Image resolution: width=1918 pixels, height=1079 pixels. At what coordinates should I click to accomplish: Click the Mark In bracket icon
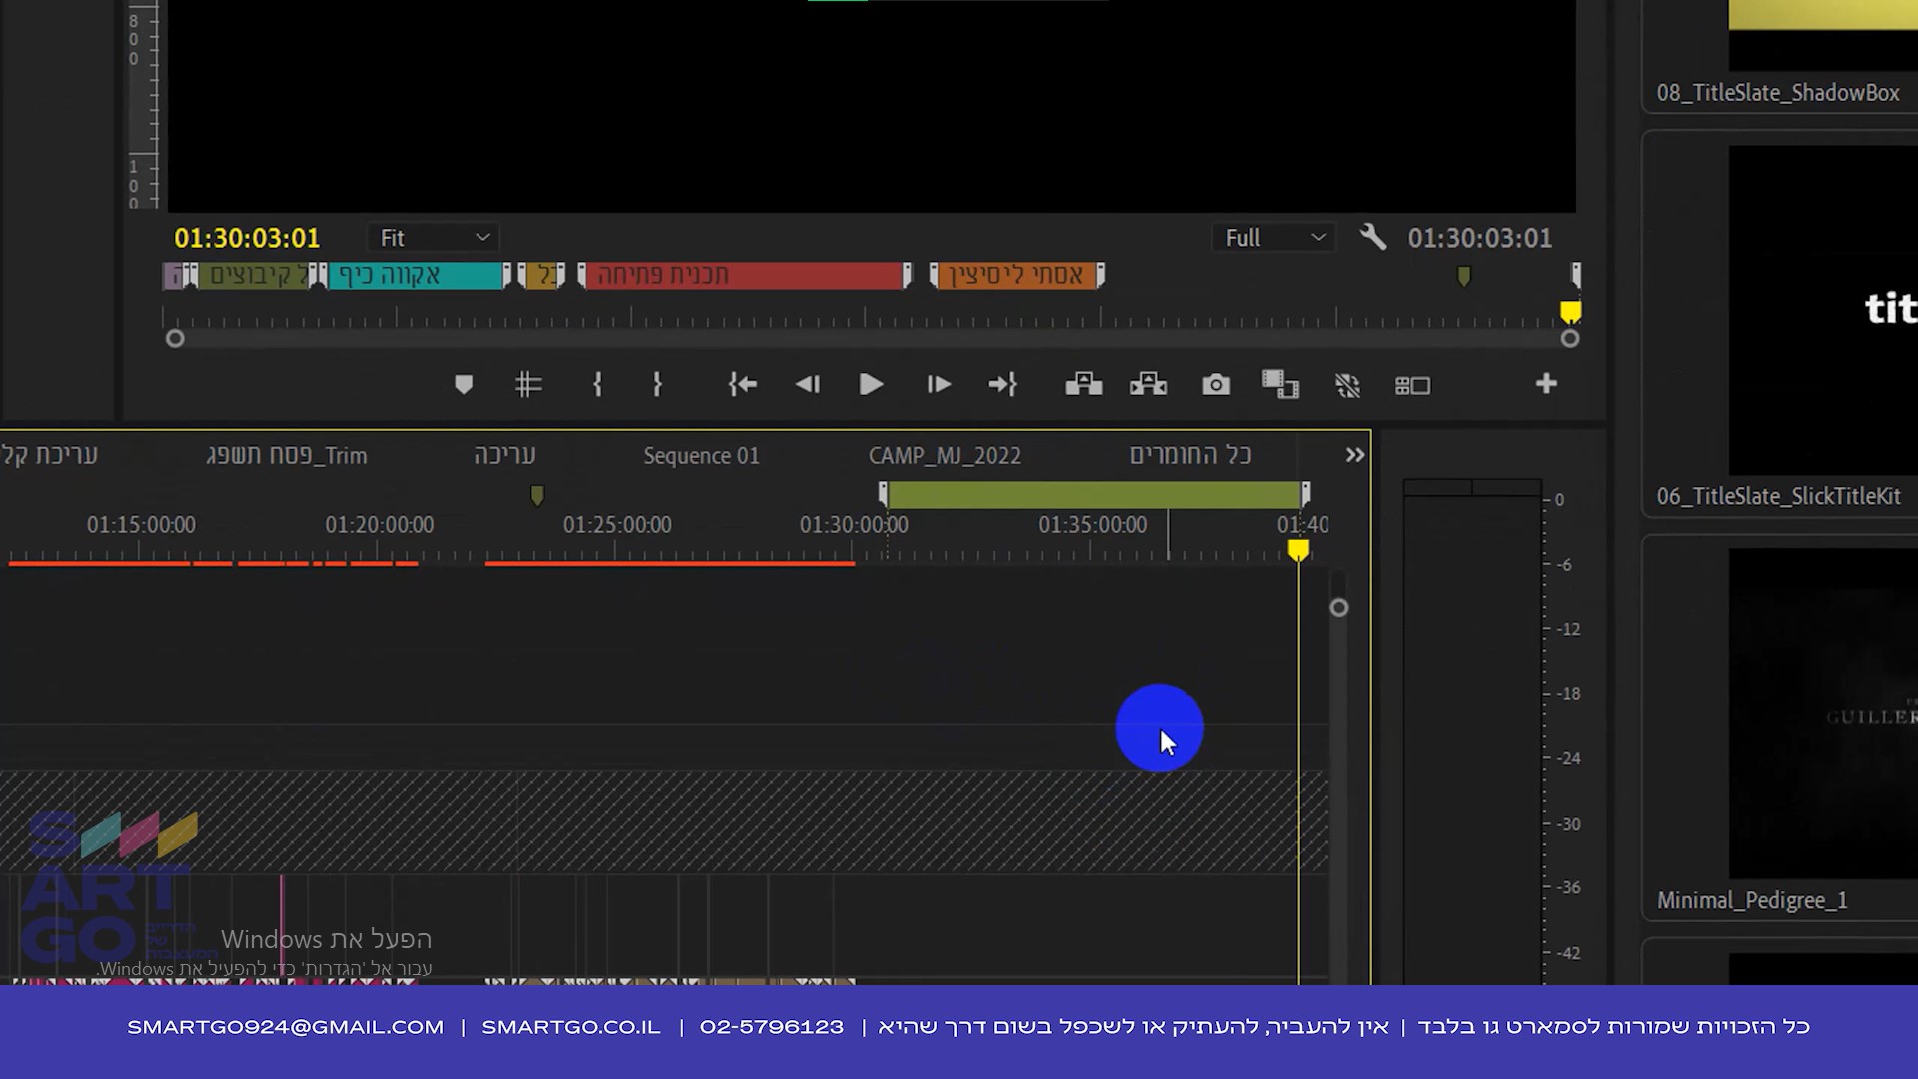(x=597, y=385)
